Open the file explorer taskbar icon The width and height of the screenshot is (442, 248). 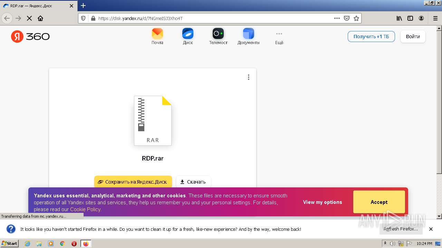(39, 244)
